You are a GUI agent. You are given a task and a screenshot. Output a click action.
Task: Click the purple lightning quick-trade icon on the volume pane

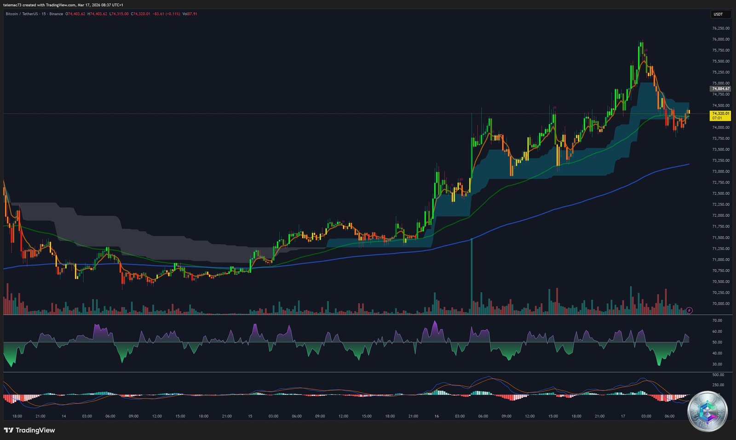689,310
